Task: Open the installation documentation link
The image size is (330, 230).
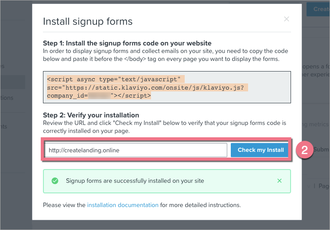Action: [x=123, y=205]
